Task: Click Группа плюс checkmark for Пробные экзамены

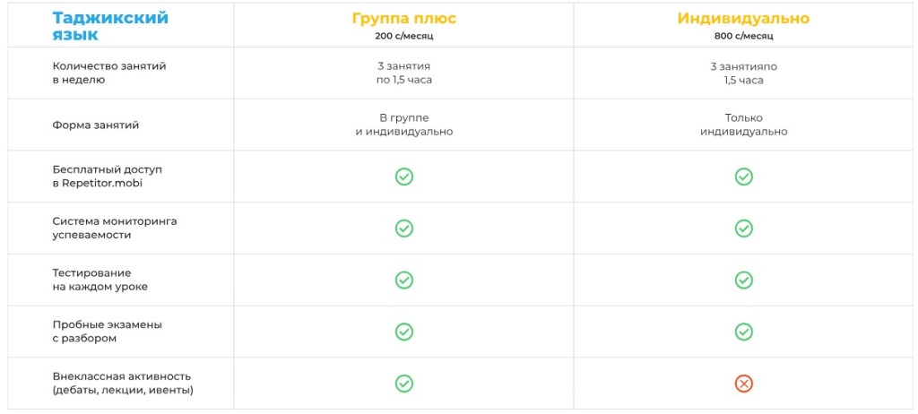Action: coord(404,332)
